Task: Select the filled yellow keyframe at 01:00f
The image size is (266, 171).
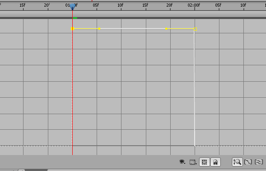Action: pos(72,29)
